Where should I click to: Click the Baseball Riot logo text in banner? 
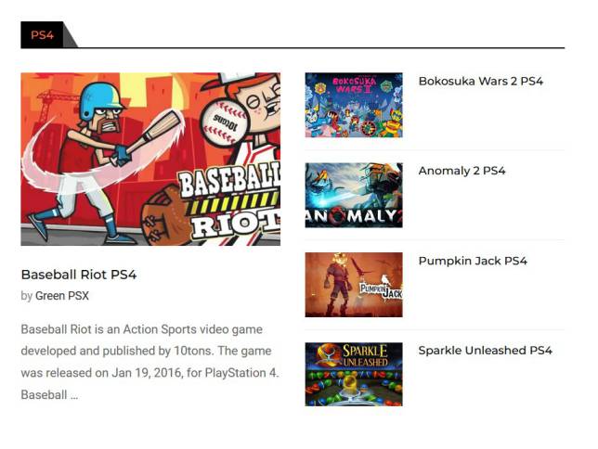pyautogui.click(x=230, y=204)
